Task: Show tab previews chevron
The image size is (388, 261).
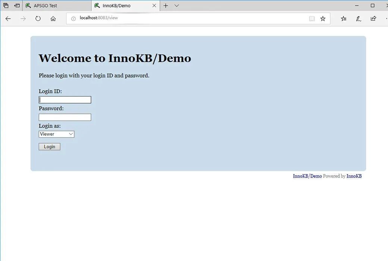Action: (177, 6)
